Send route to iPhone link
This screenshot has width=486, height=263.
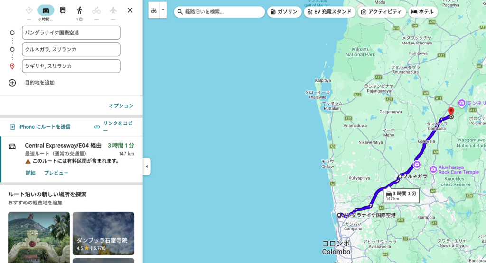point(40,127)
